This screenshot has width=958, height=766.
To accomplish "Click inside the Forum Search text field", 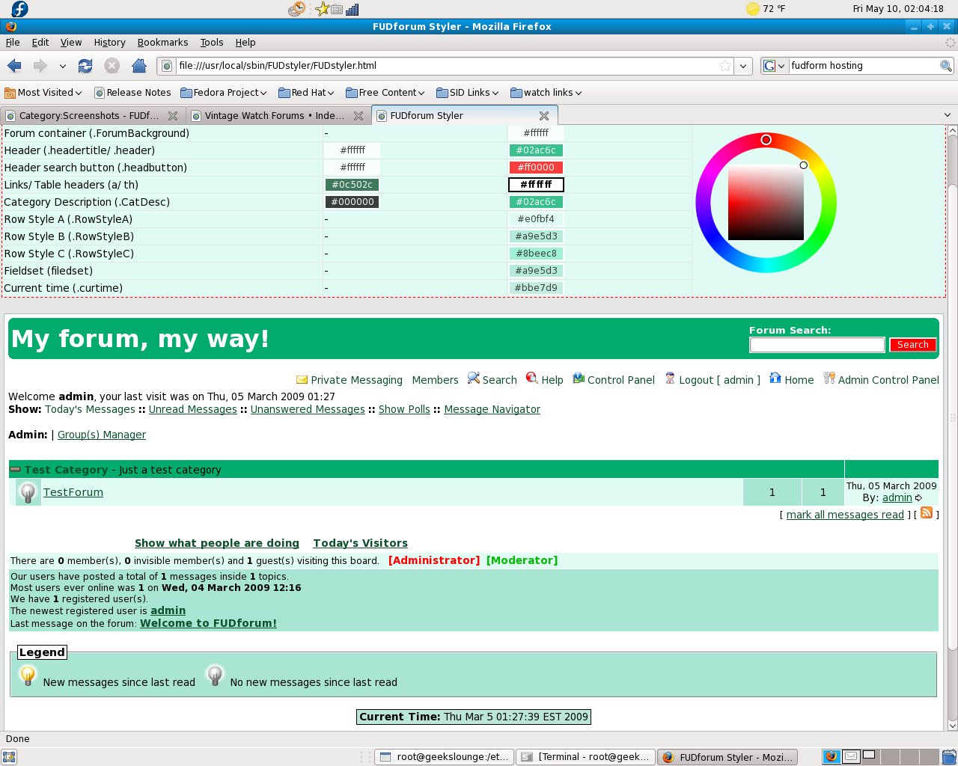I will [817, 345].
